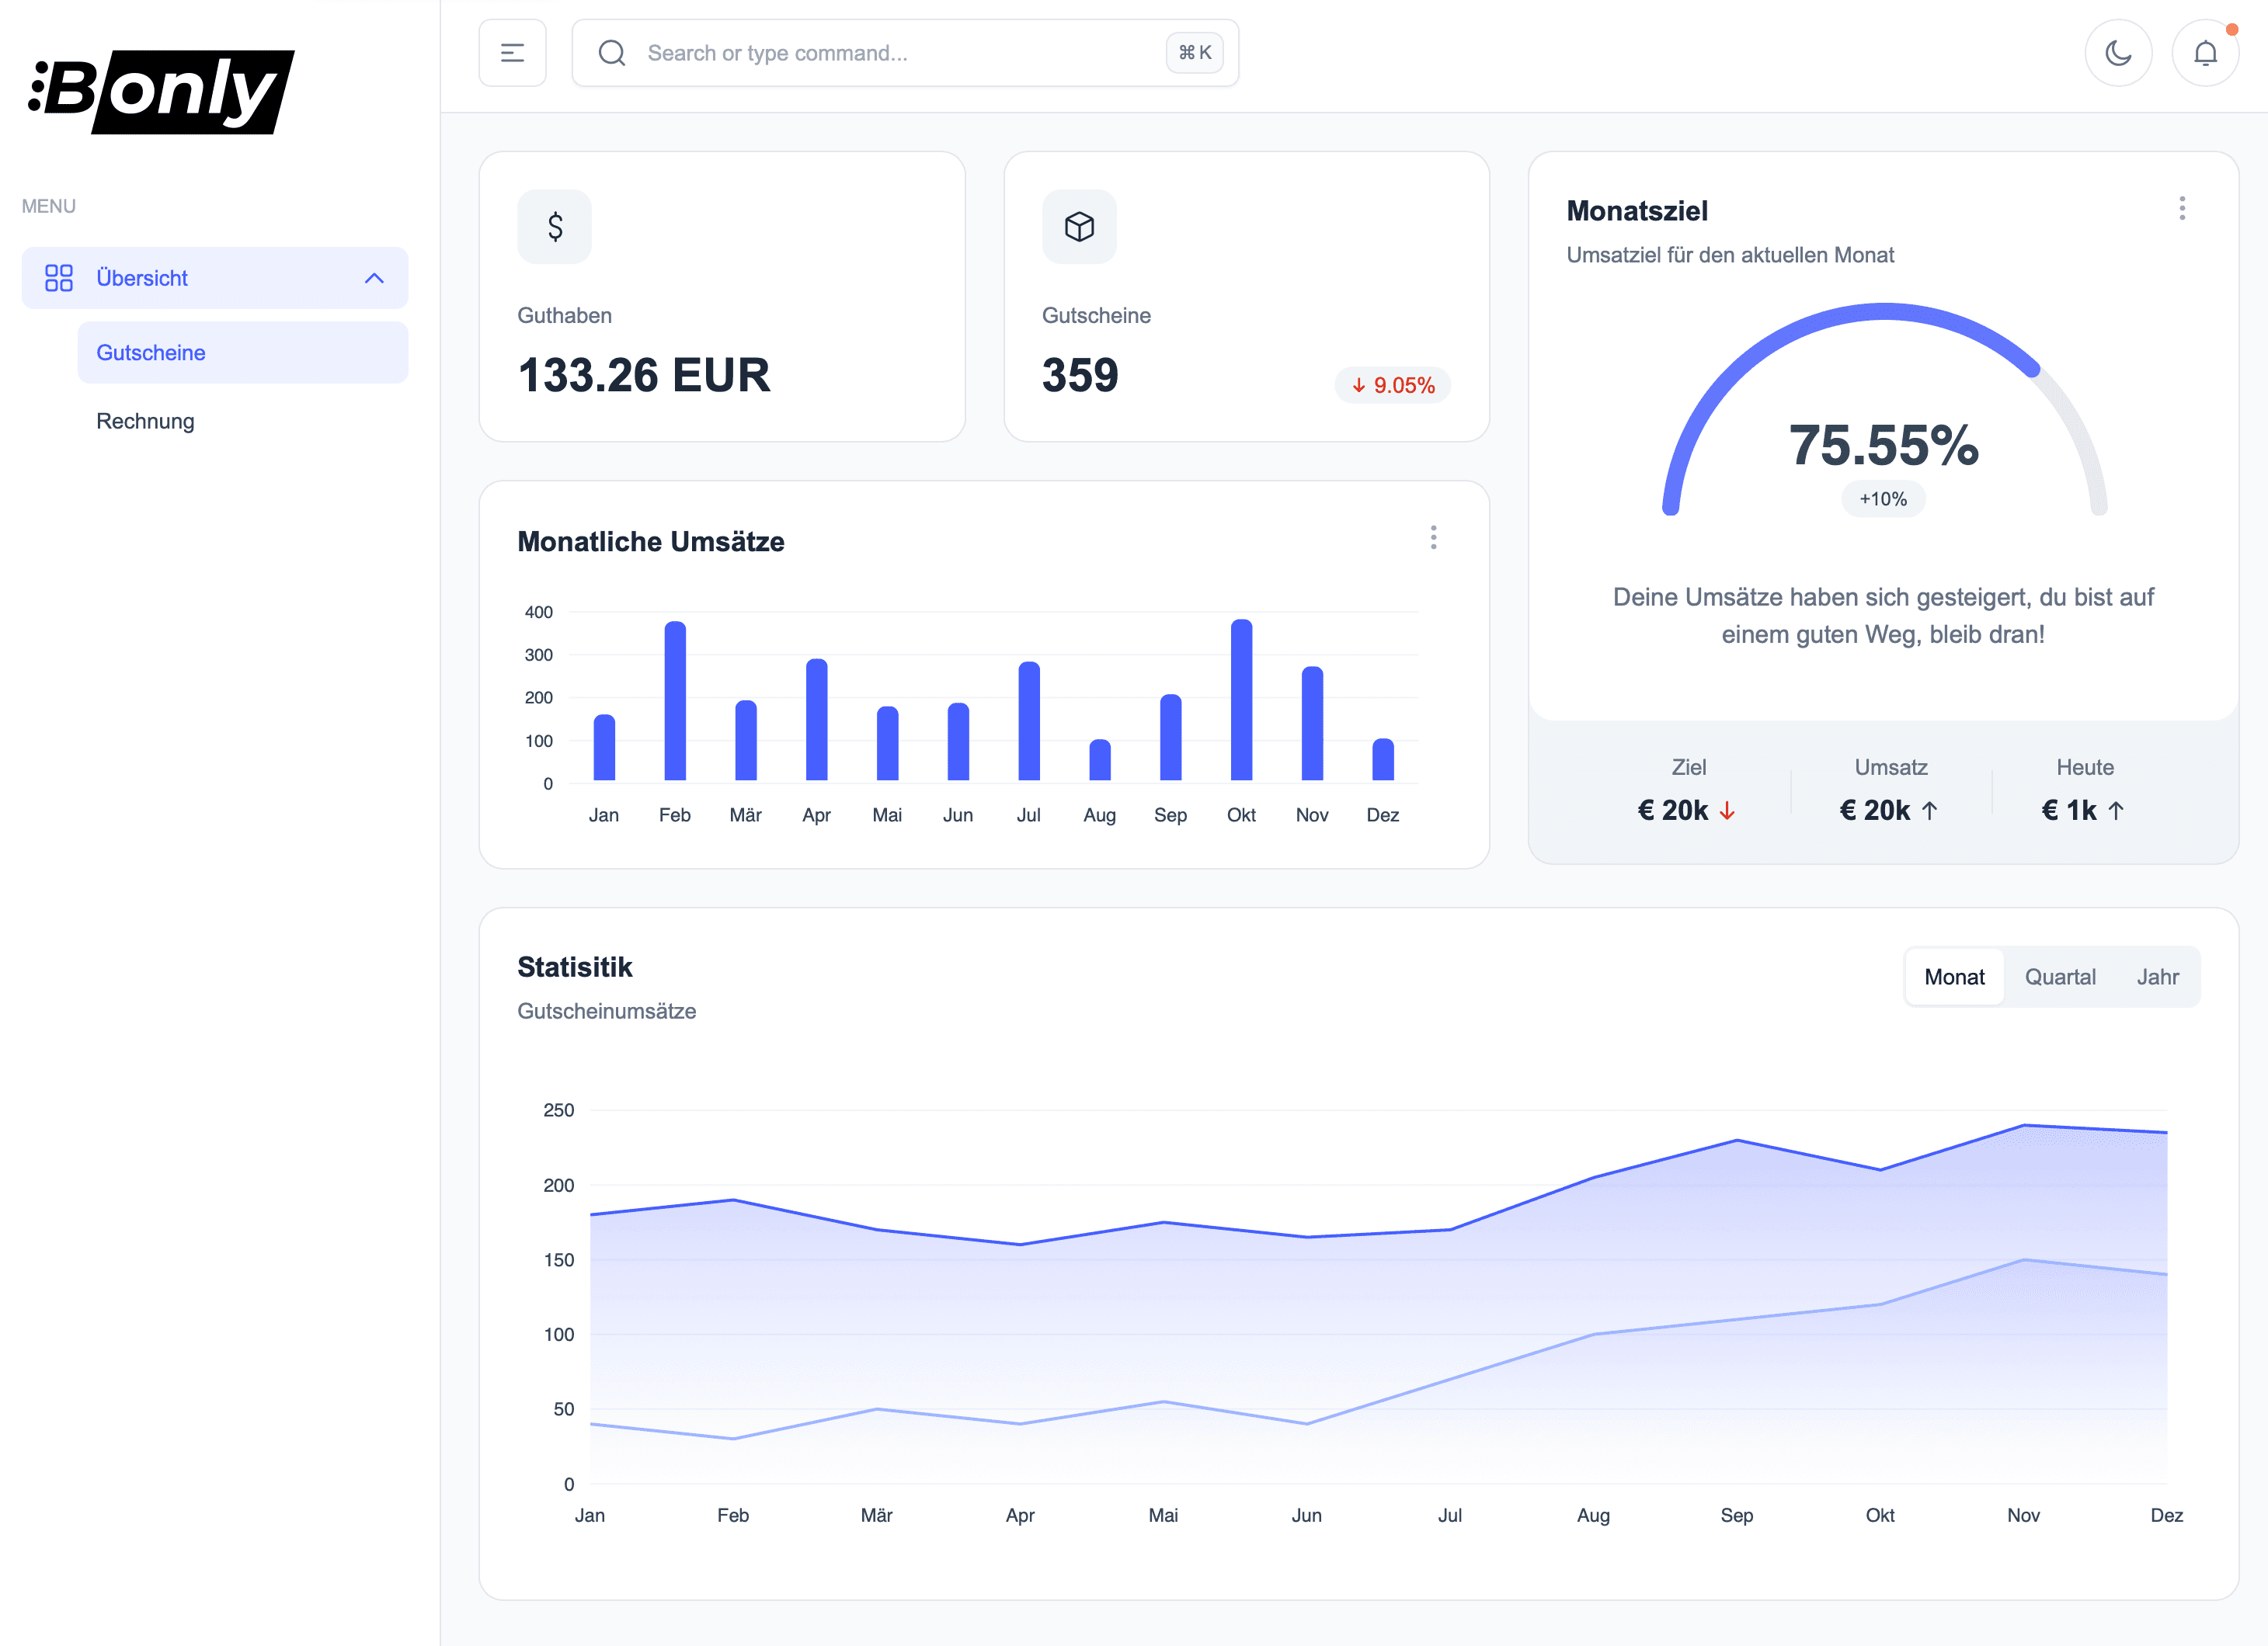Screen dimensions: 2268x1646
Task: Select Gutscheine in sidebar menu
Action: pos(151,352)
